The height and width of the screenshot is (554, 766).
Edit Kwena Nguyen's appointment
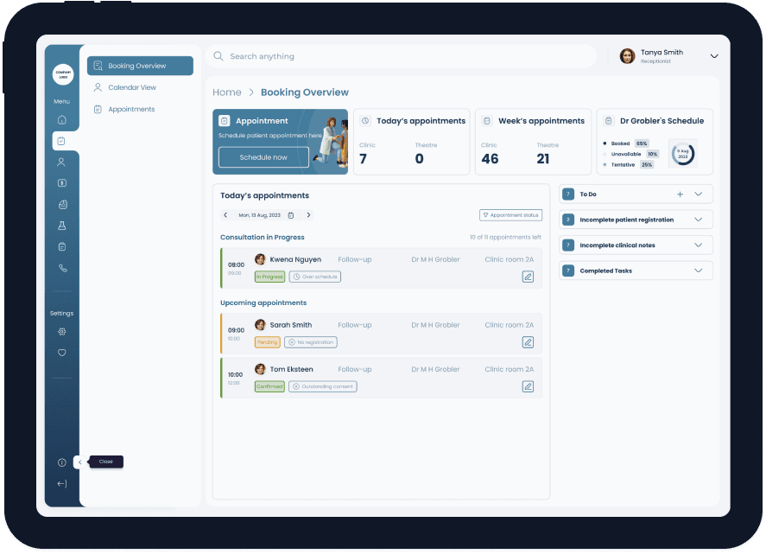(x=528, y=277)
